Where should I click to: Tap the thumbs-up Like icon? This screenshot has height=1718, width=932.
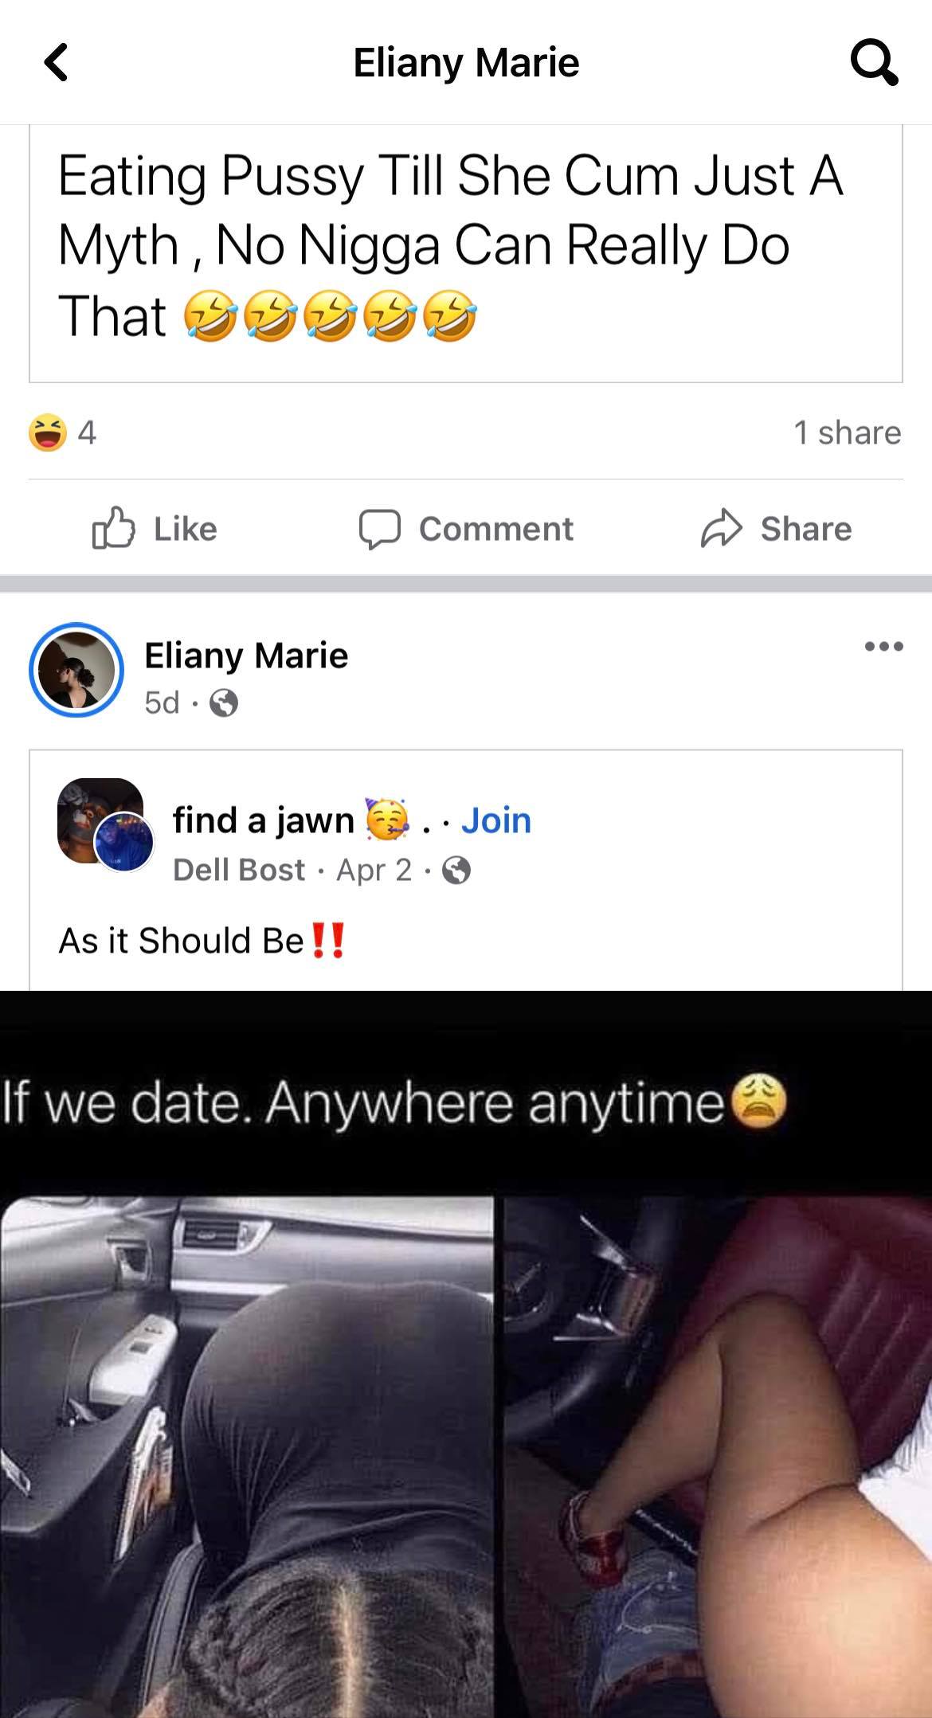click(112, 528)
